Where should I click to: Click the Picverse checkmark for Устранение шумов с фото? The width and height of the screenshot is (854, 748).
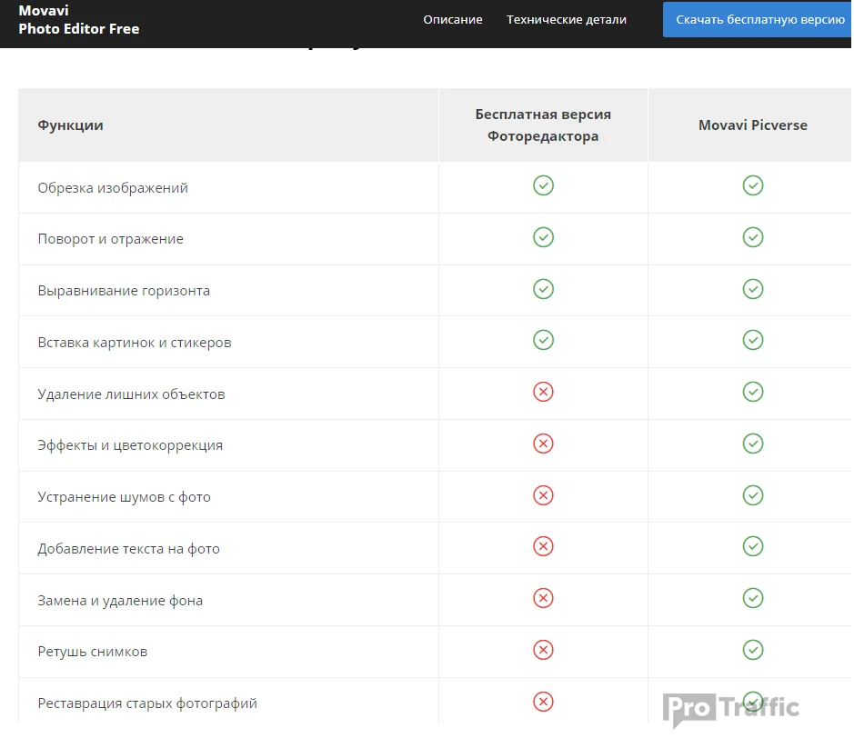[753, 495]
